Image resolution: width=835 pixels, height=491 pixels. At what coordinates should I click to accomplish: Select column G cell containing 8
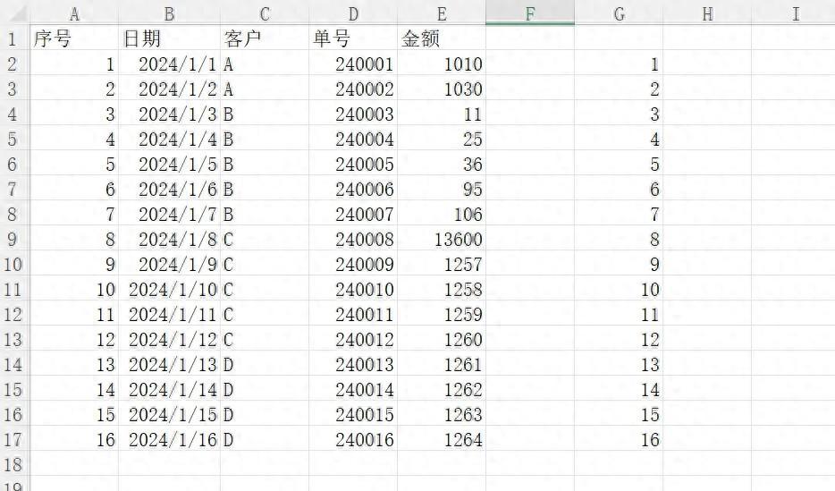pyautogui.click(x=619, y=239)
